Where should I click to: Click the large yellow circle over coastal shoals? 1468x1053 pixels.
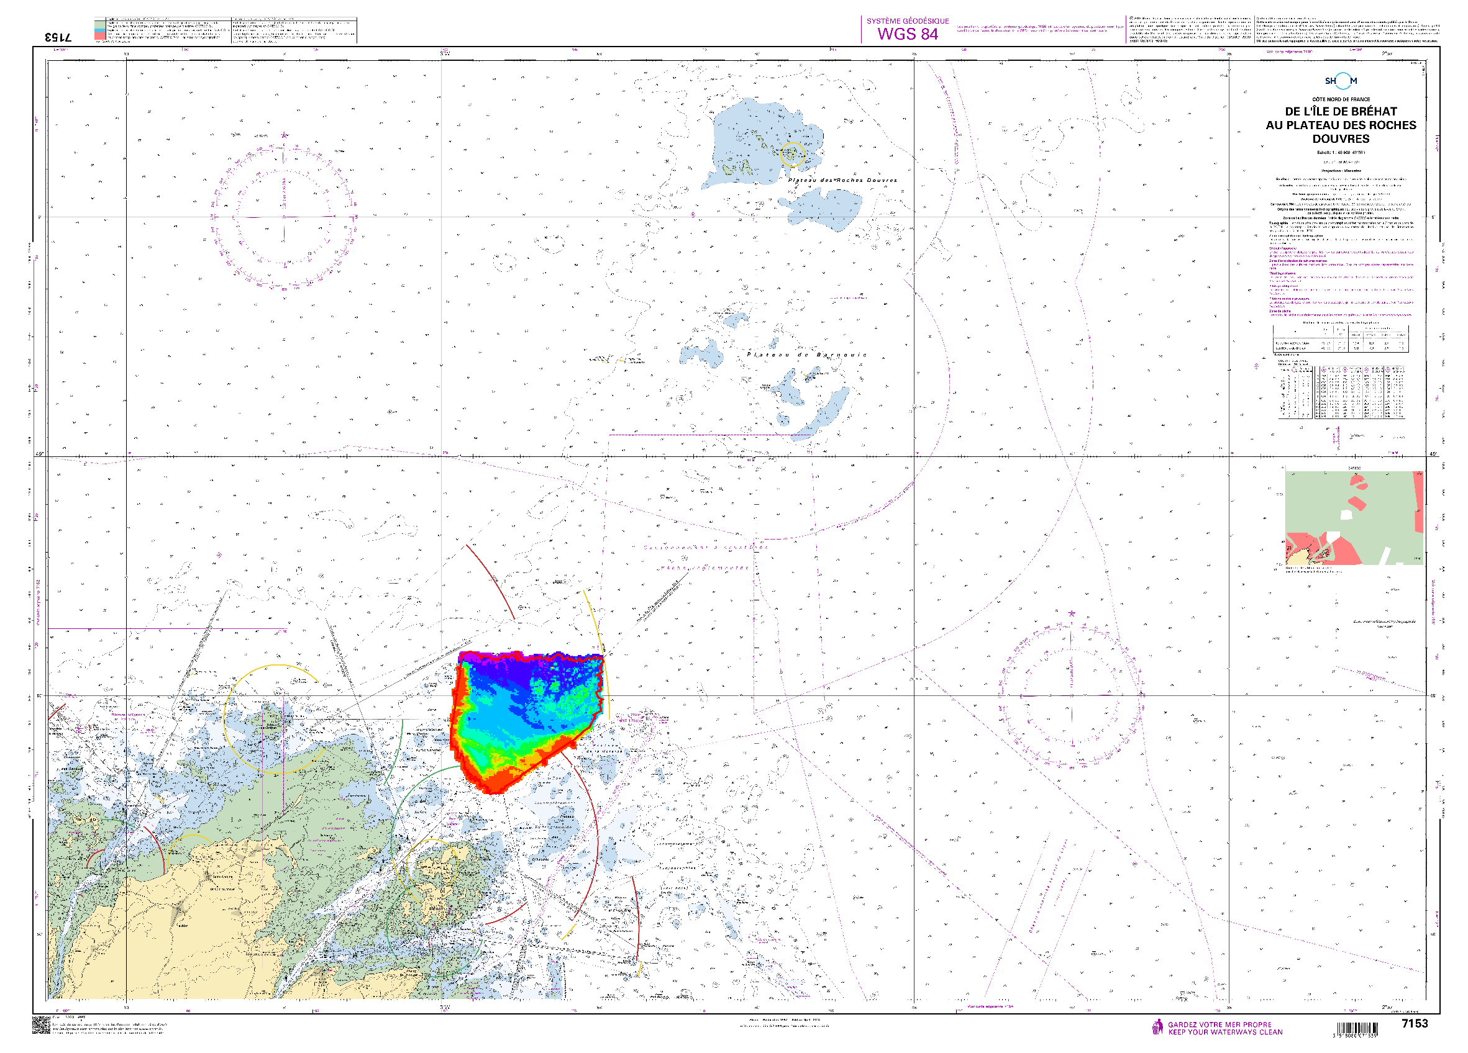(277, 718)
